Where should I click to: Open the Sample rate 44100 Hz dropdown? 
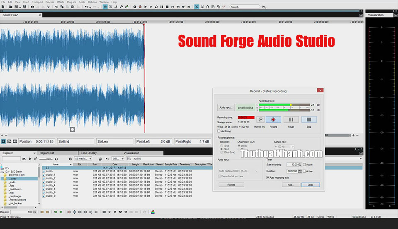284,146
